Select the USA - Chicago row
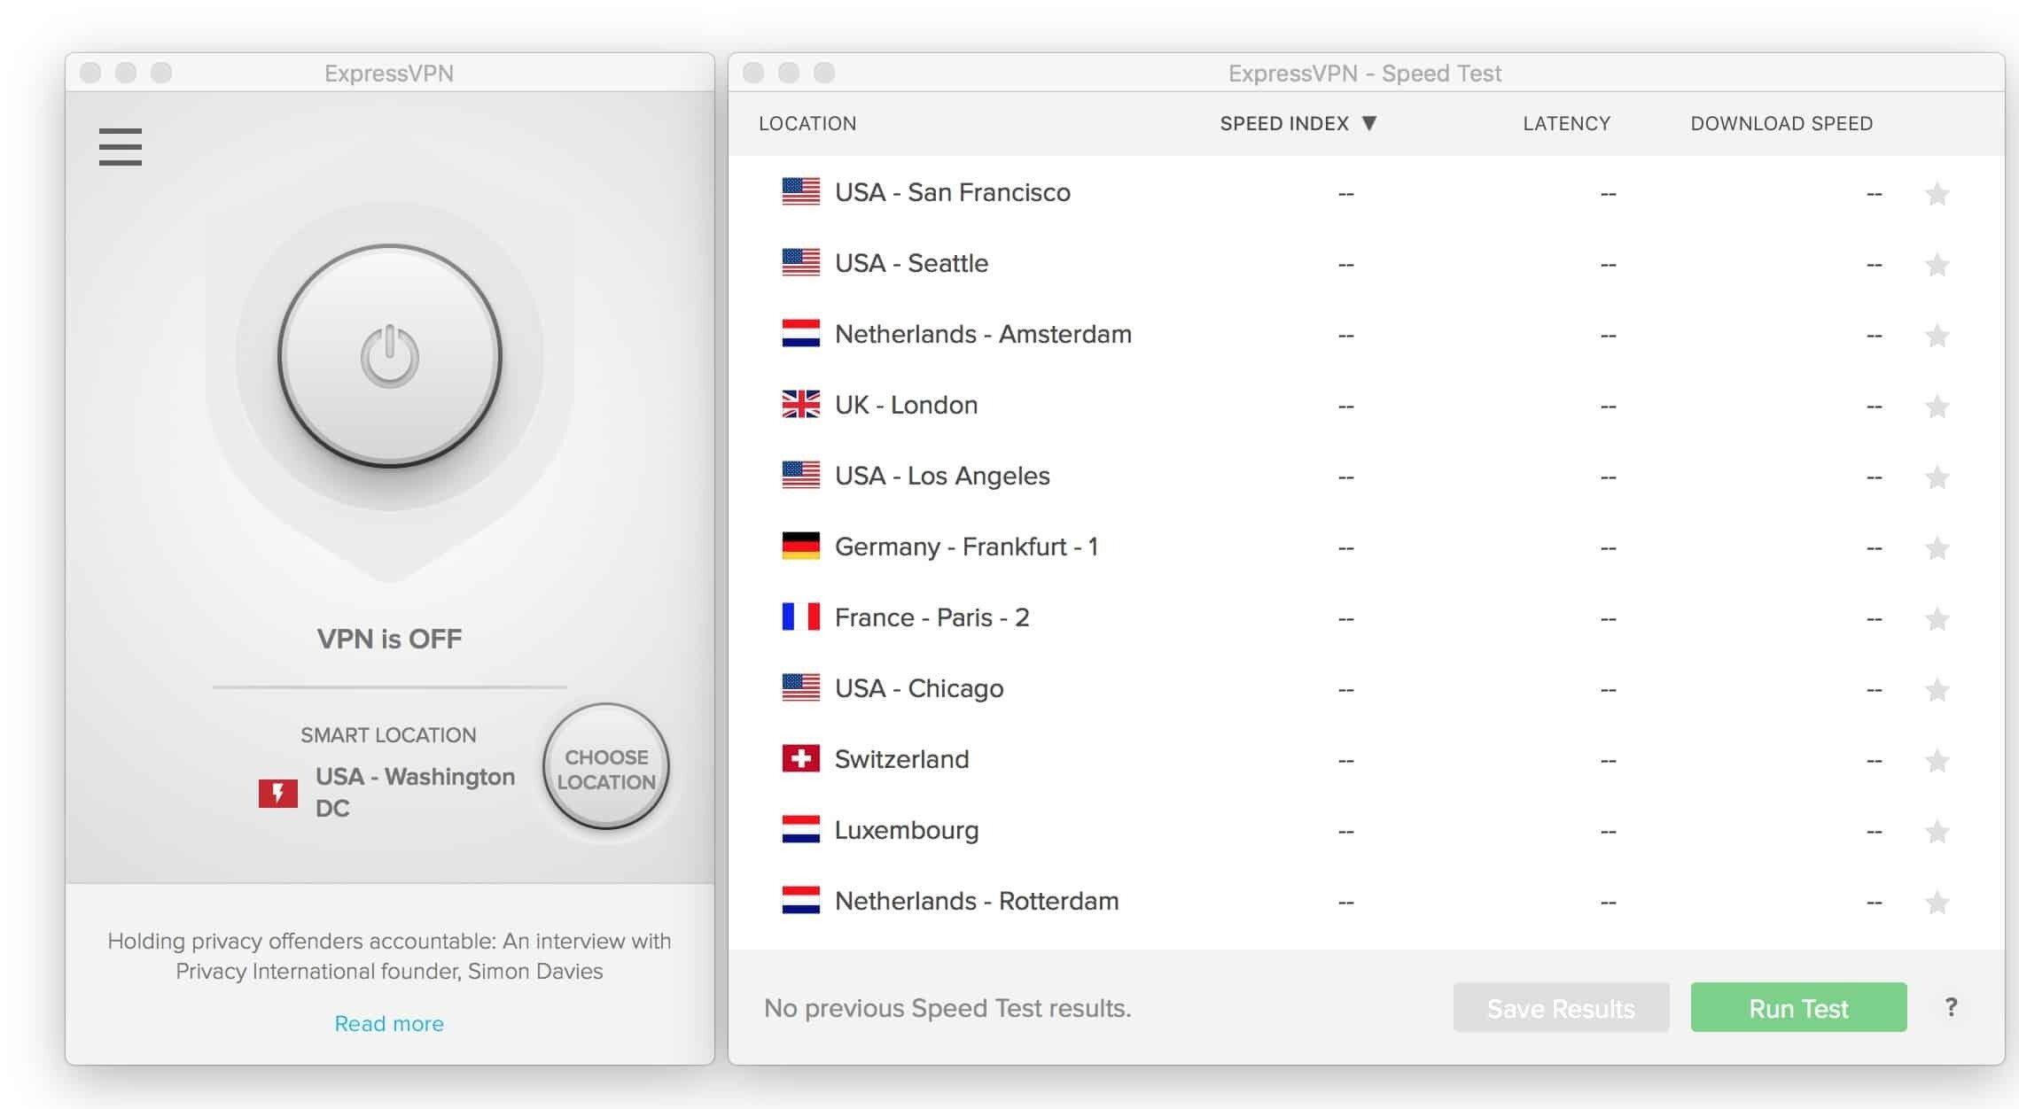 click(x=919, y=688)
